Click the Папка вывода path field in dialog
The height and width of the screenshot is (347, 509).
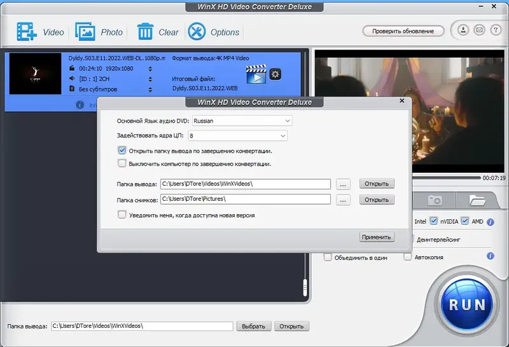point(246,184)
